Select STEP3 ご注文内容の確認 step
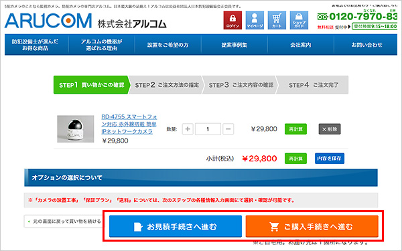Viewport: 402px width, 251px height. [241, 85]
